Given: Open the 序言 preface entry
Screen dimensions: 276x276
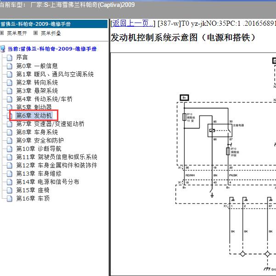Looking at the screenshot, I should tap(22, 57).
